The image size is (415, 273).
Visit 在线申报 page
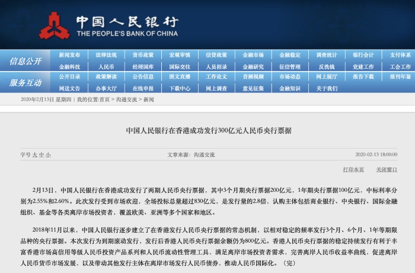click(x=143, y=88)
